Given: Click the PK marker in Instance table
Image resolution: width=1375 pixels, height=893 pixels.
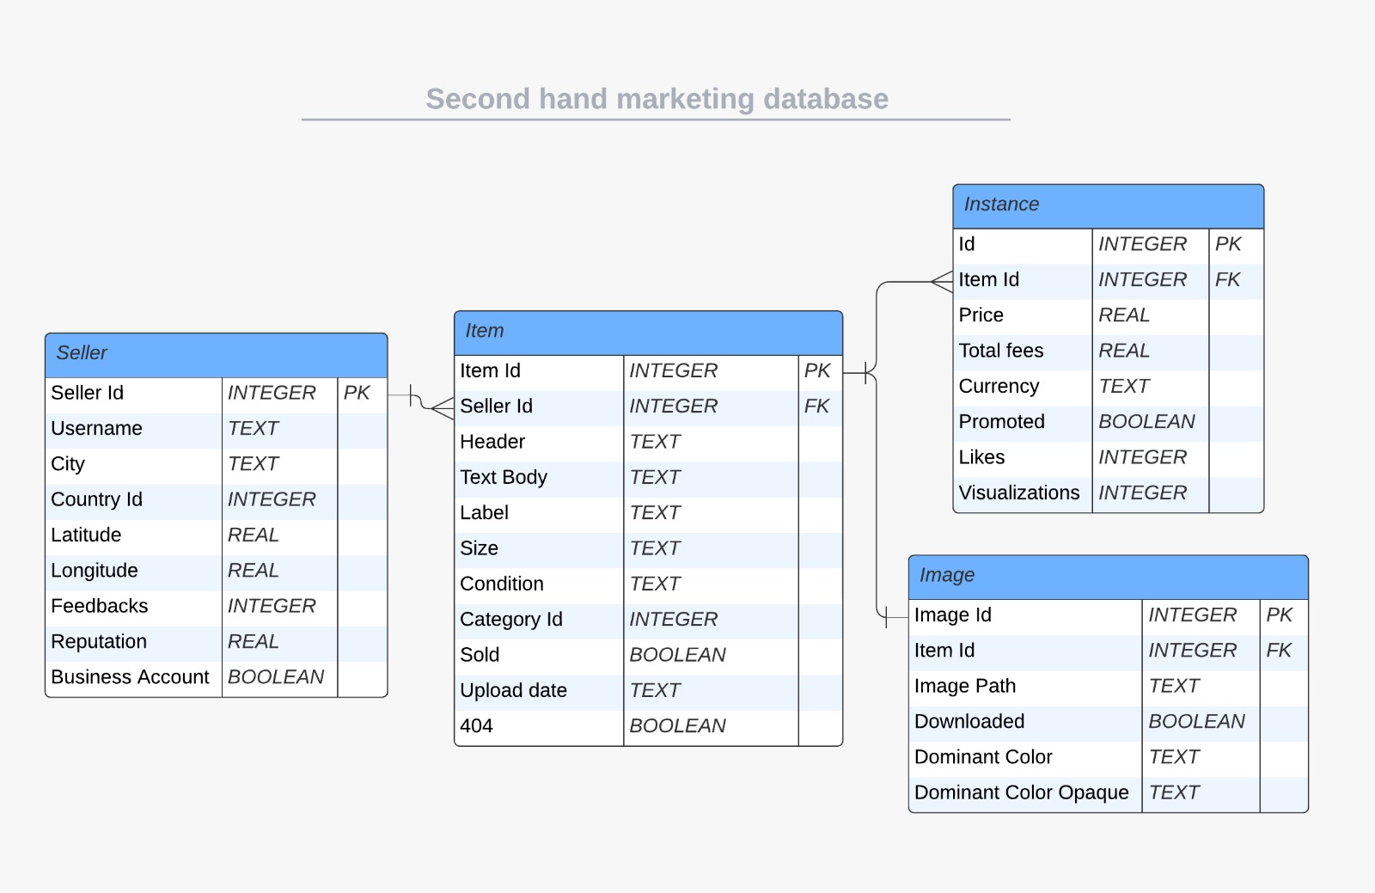Looking at the screenshot, I should [1228, 244].
